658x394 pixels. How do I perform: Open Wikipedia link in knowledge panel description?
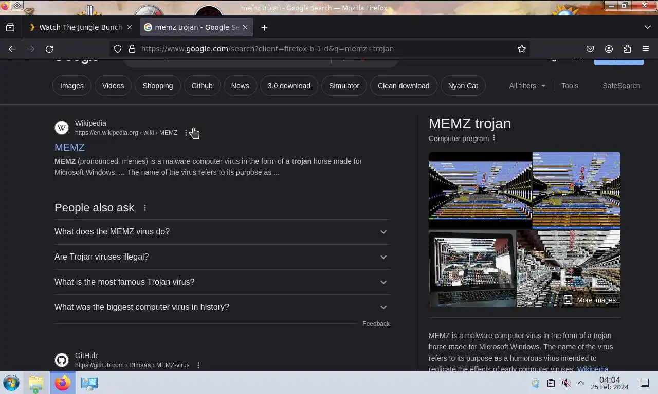click(x=593, y=369)
